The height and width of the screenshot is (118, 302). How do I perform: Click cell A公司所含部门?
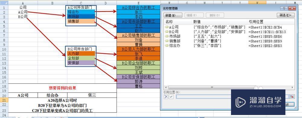(x=81, y=8)
